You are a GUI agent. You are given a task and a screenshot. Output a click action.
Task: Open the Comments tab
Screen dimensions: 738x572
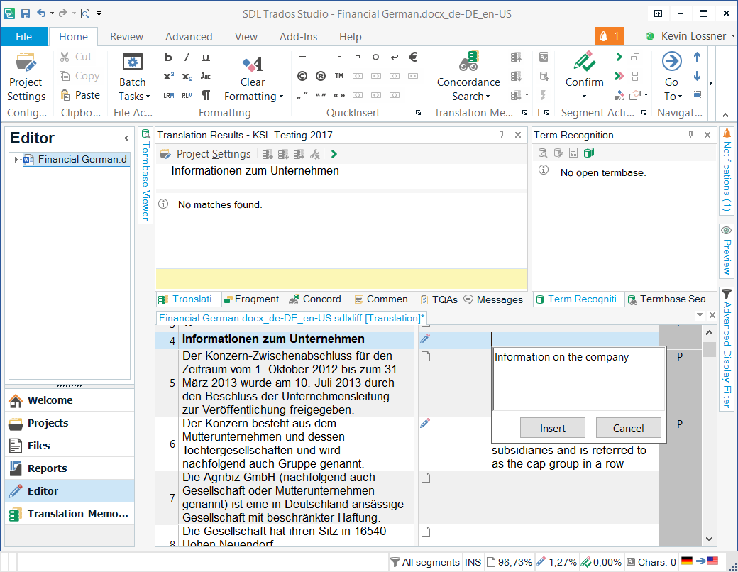(384, 299)
